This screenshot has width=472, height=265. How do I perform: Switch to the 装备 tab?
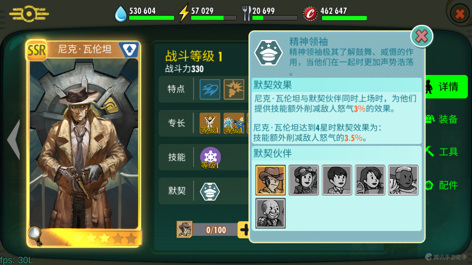(x=442, y=119)
